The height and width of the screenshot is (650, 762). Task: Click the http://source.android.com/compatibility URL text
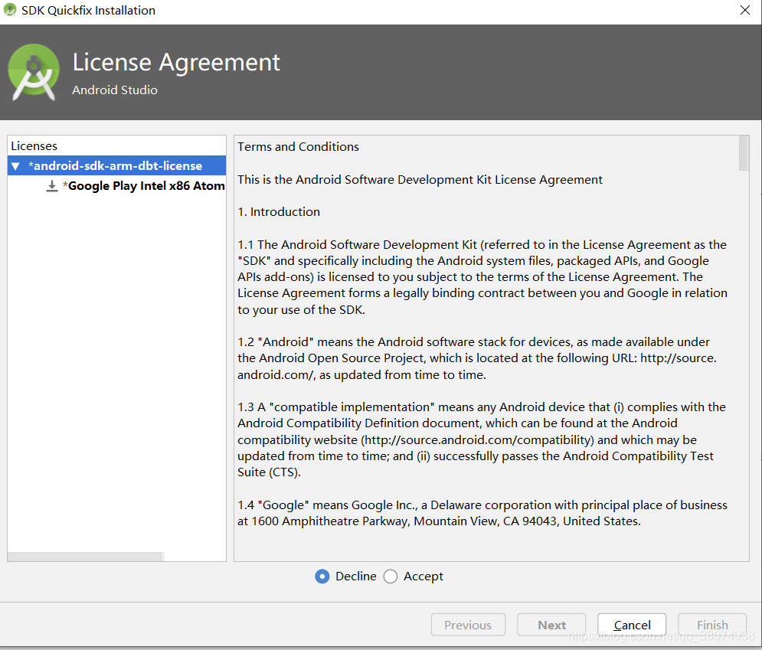point(477,439)
